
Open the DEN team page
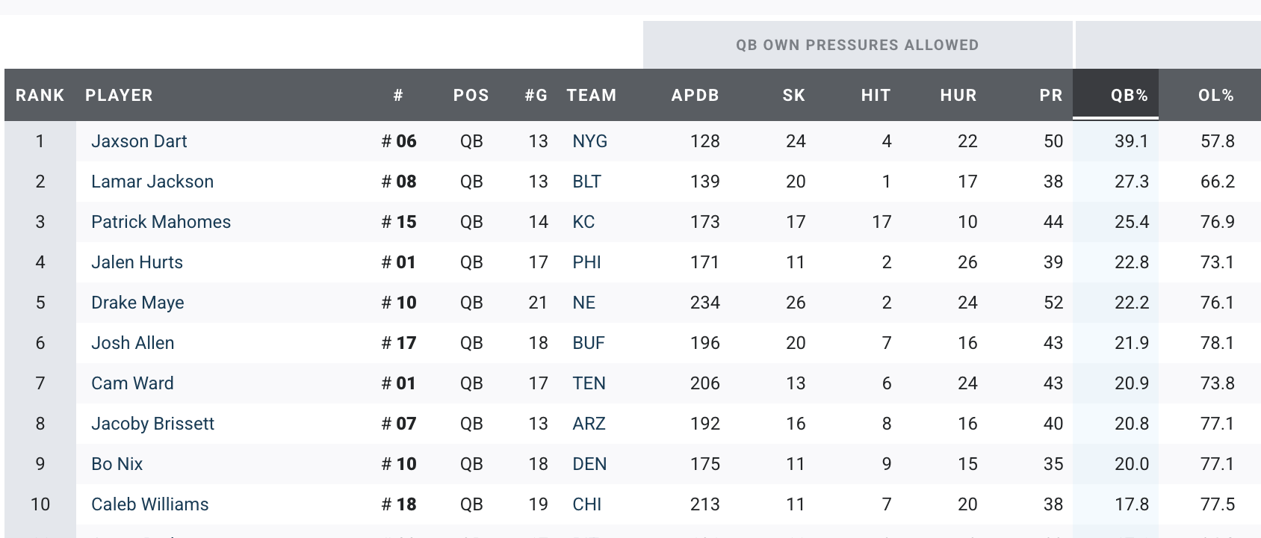pos(589,464)
